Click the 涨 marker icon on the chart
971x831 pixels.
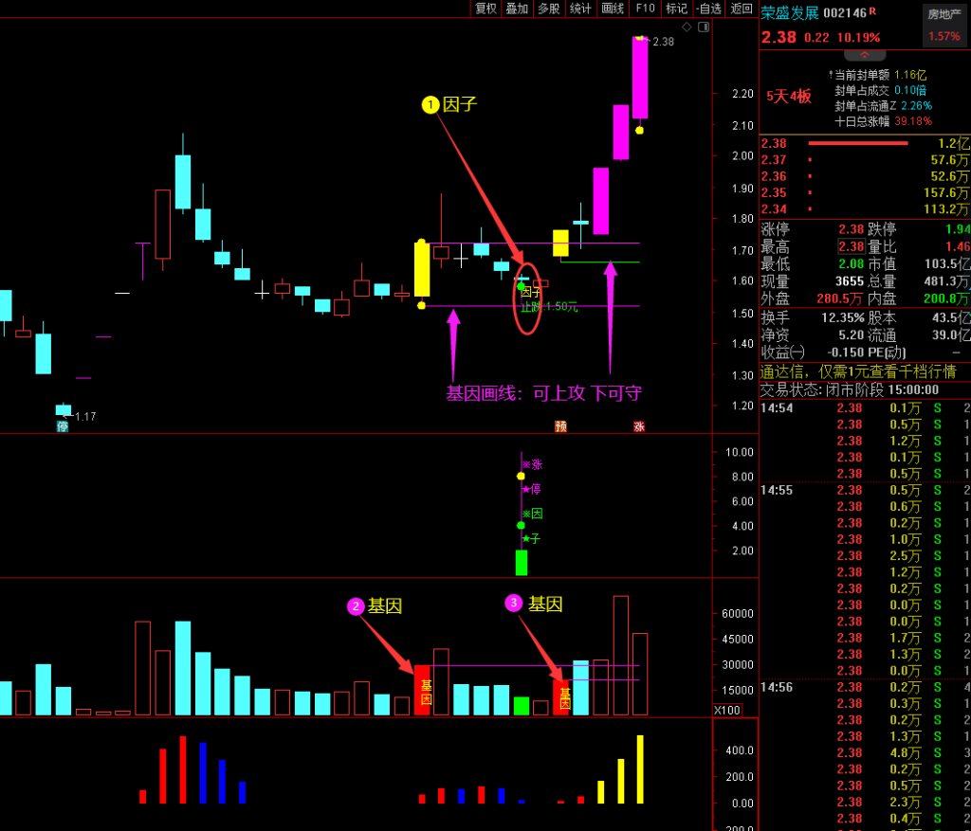[x=639, y=426]
